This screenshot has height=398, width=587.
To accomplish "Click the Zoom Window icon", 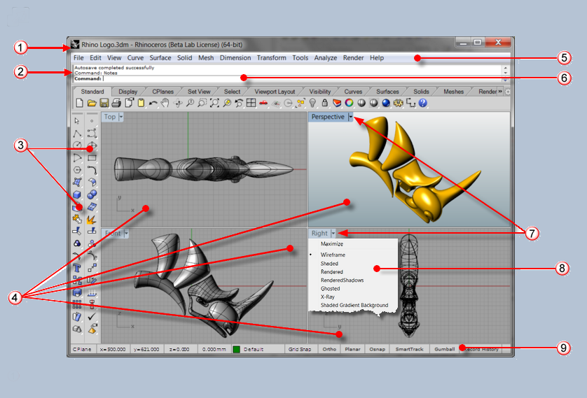I will [202, 103].
